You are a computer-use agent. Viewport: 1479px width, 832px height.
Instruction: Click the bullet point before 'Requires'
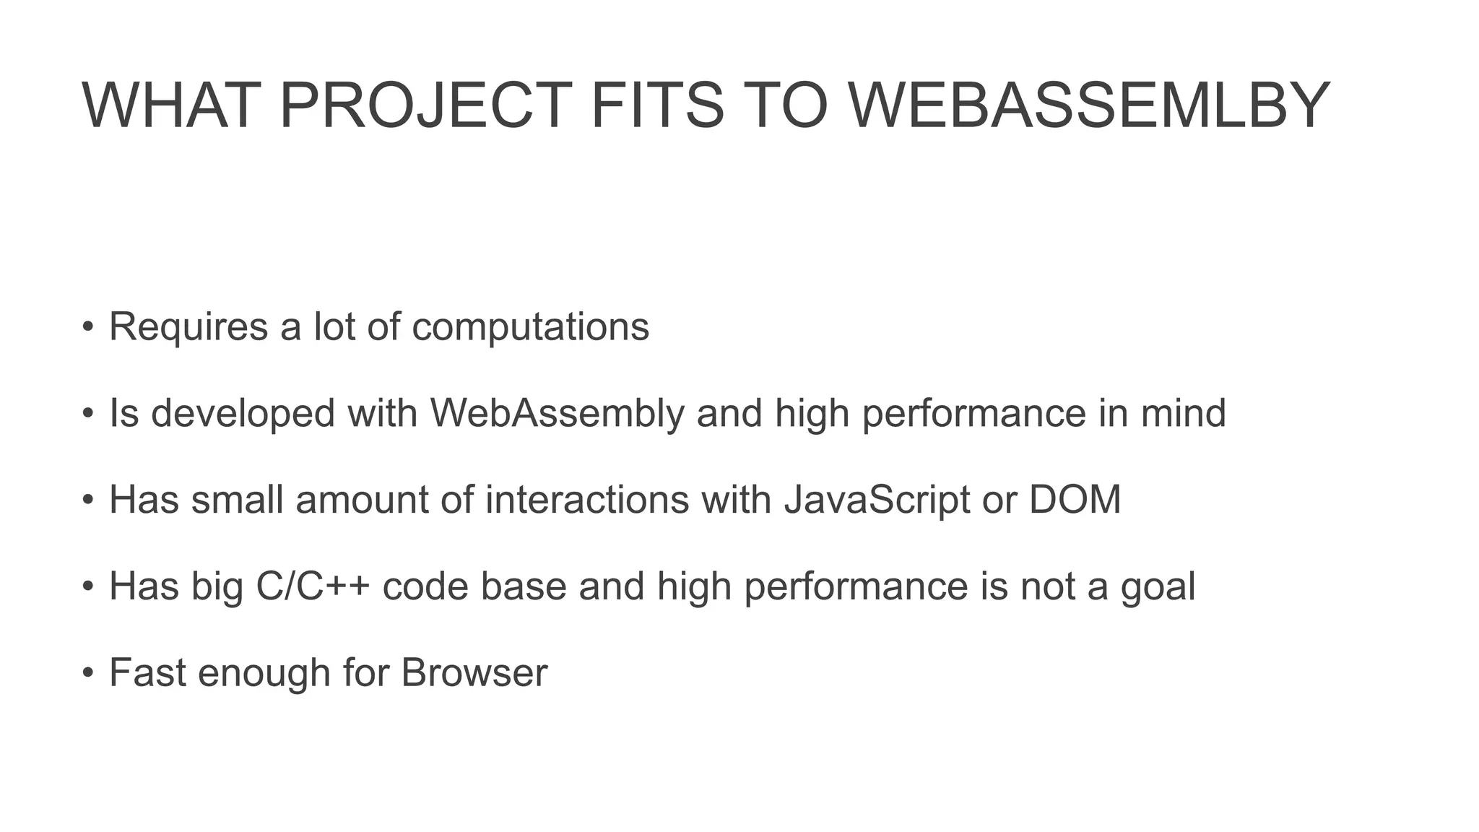point(88,326)
